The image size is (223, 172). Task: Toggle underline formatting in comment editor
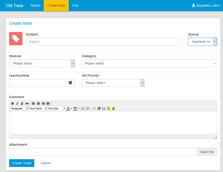click(22, 103)
